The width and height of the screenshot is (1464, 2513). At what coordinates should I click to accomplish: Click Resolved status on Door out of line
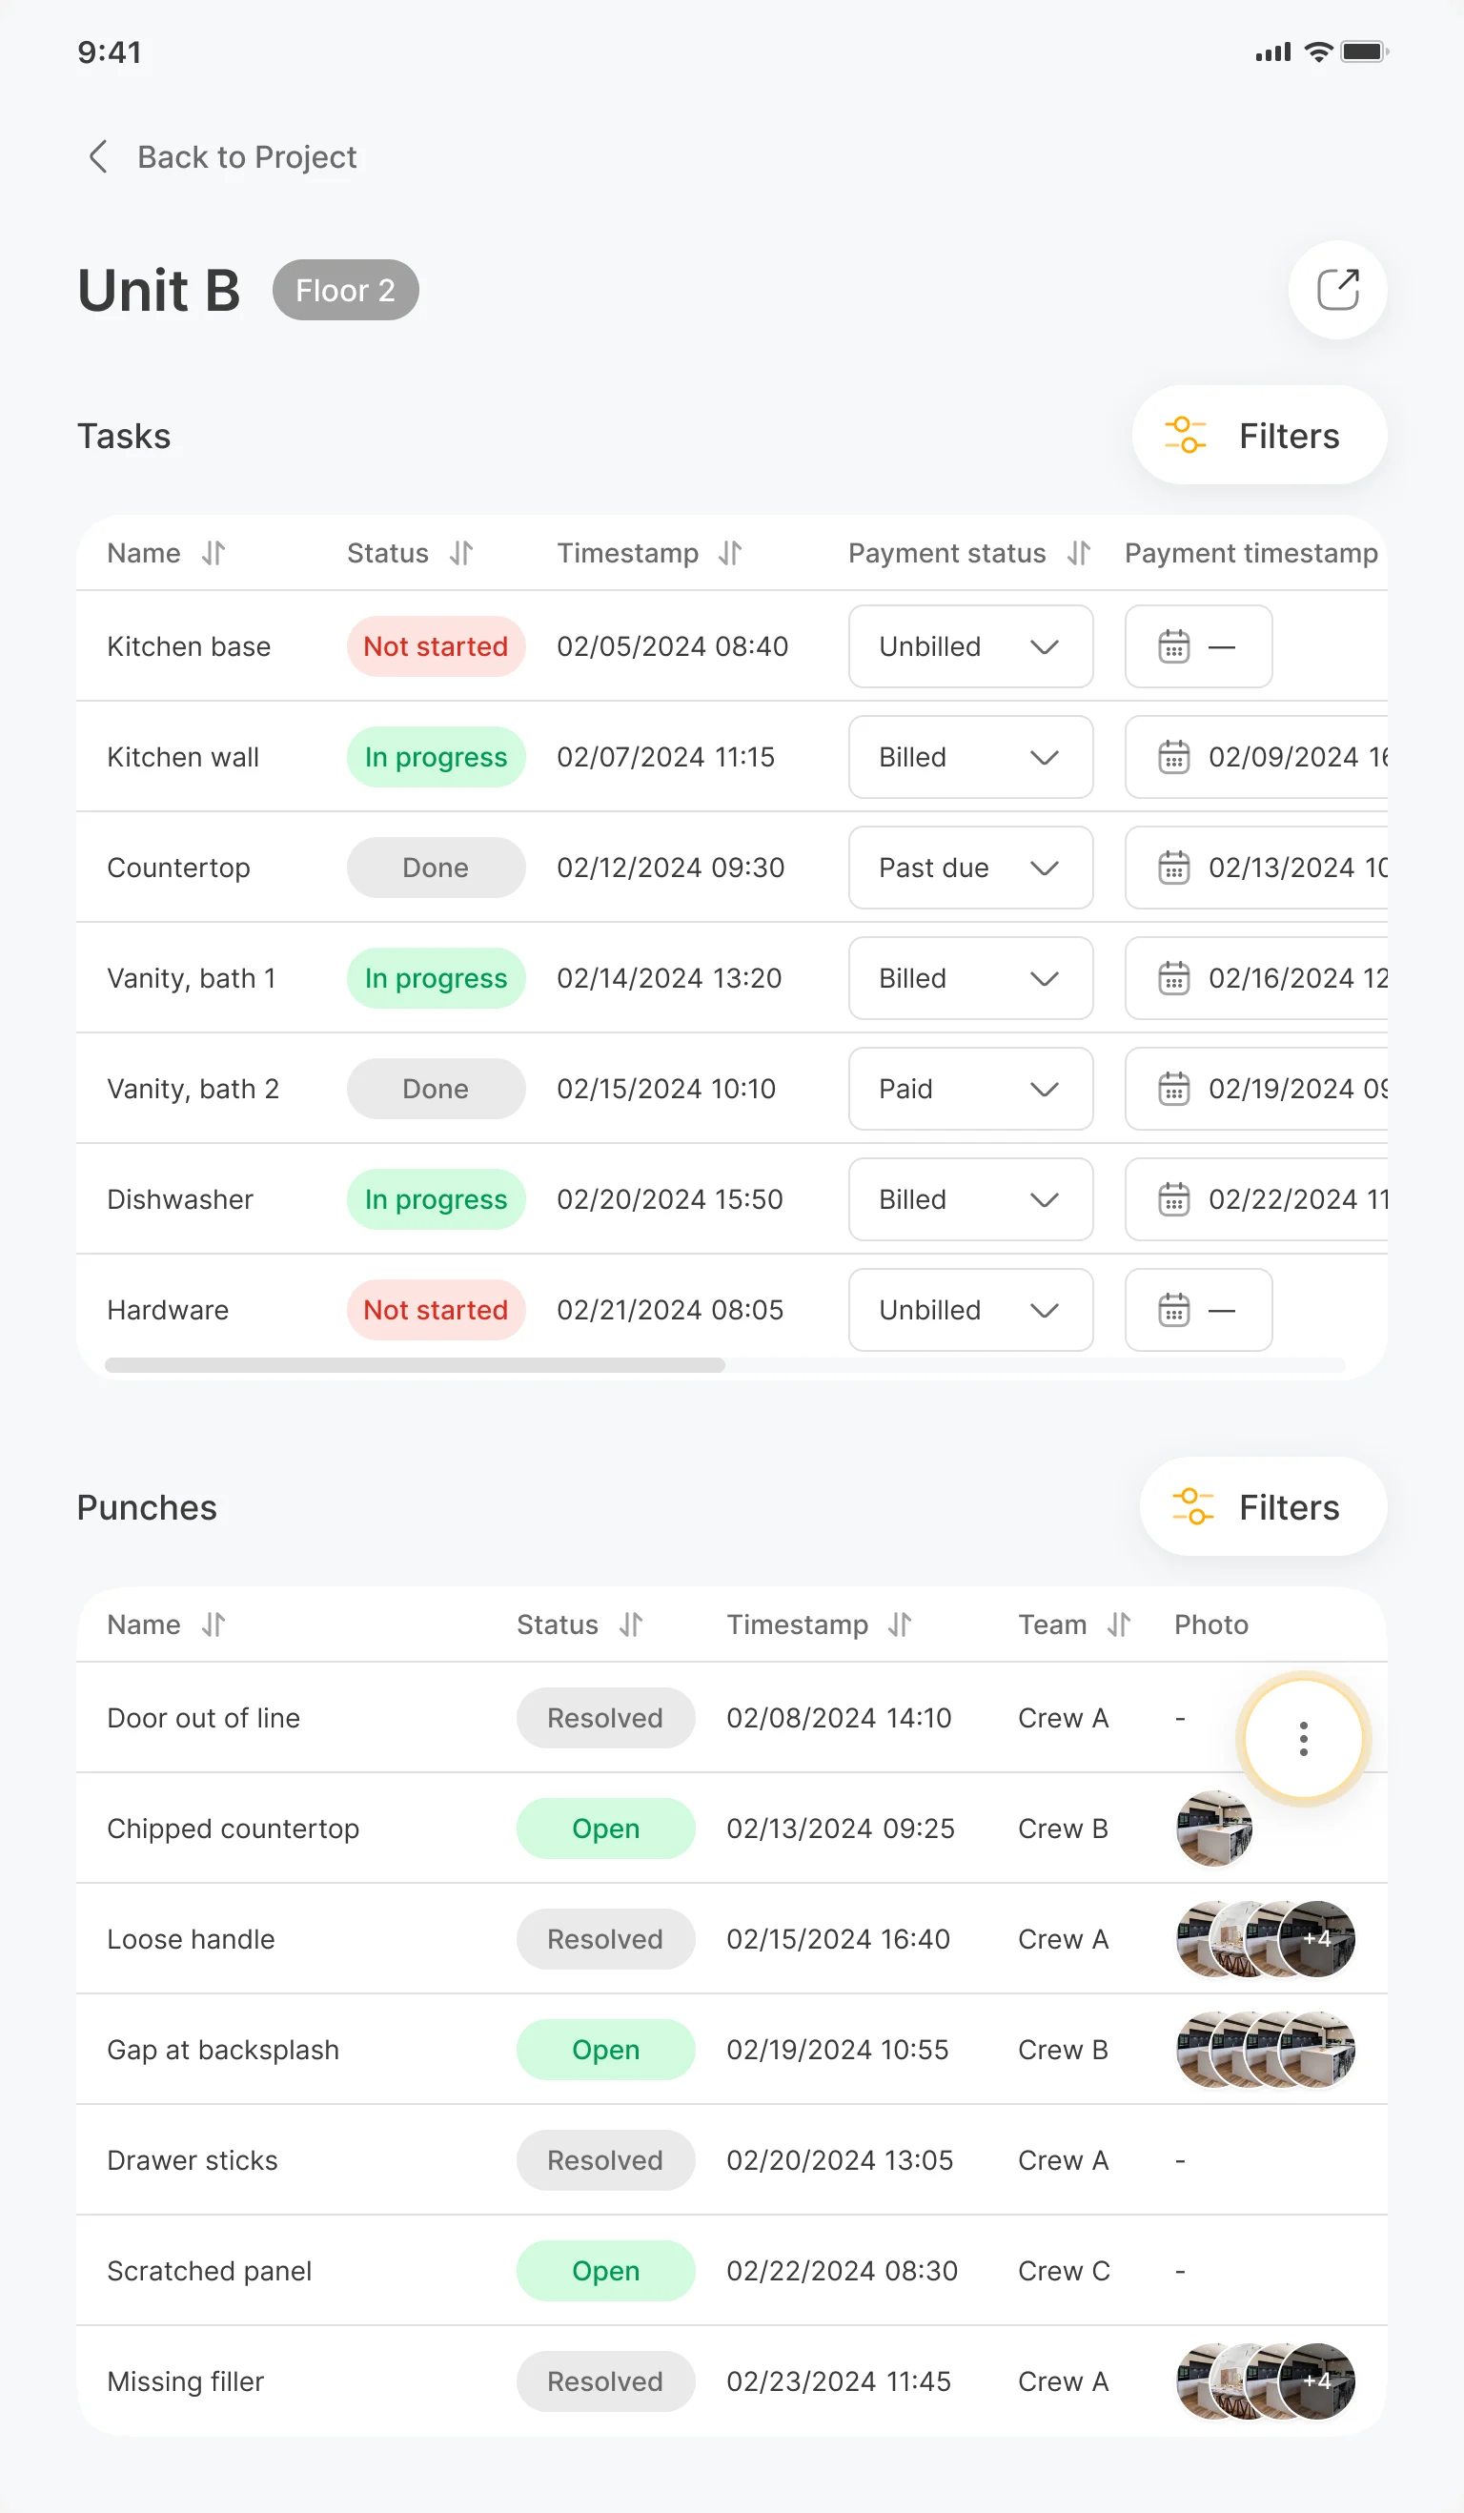click(x=605, y=1717)
